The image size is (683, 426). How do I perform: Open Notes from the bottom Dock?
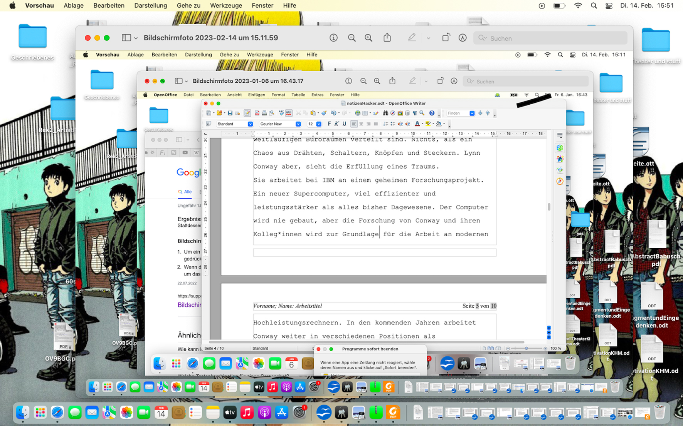point(213,413)
